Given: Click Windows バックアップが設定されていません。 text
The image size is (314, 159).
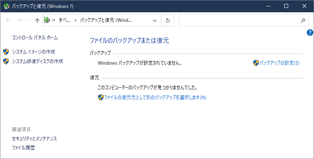Looking at the screenshot, I should coord(140,63).
